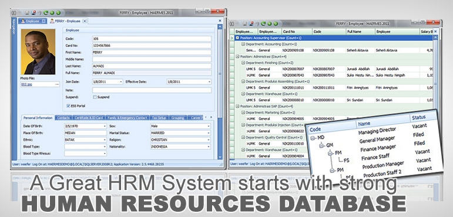Collapse the Department: Finishing group
453x217 pixels.
243,63
